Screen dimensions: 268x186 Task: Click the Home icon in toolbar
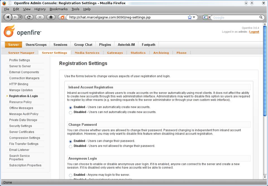[51, 17]
